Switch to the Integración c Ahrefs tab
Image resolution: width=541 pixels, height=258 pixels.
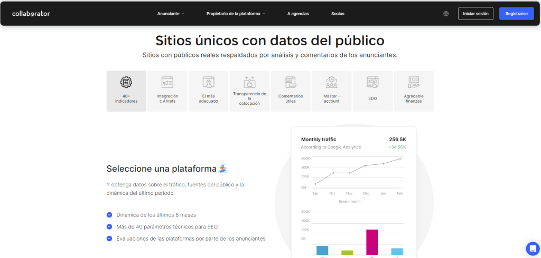[167, 91]
